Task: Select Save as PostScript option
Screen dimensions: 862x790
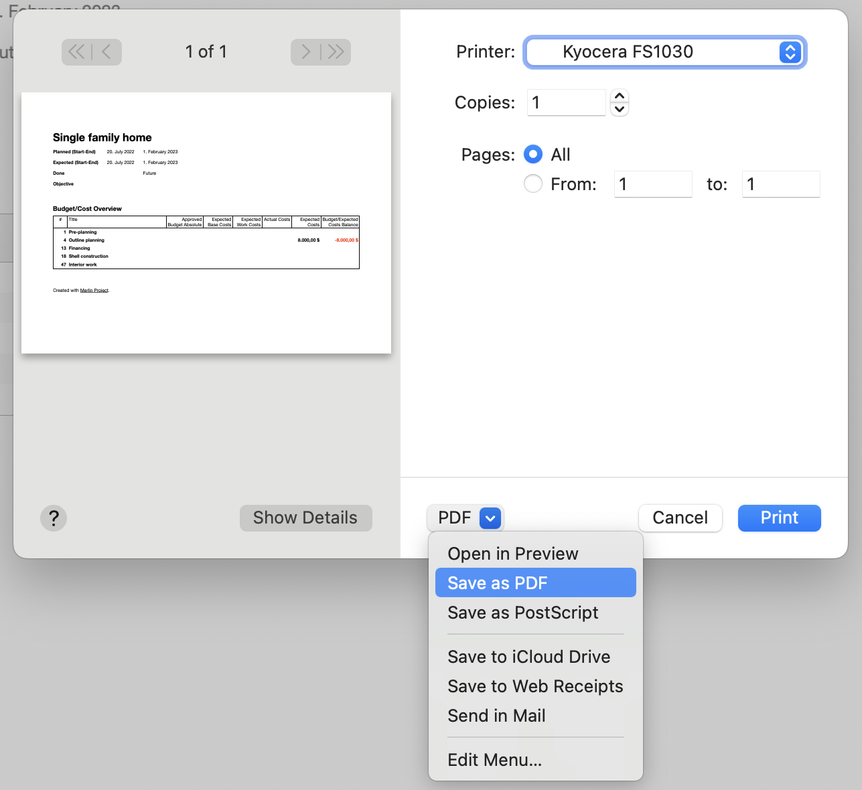Action: [522, 613]
